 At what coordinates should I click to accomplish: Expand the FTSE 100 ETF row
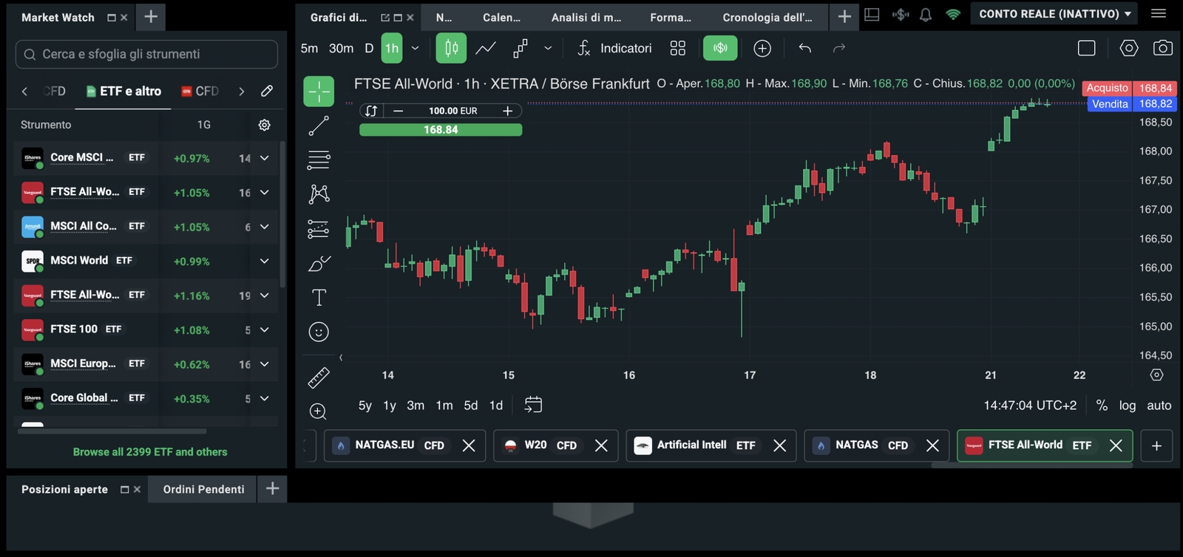pyautogui.click(x=264, y=329)
